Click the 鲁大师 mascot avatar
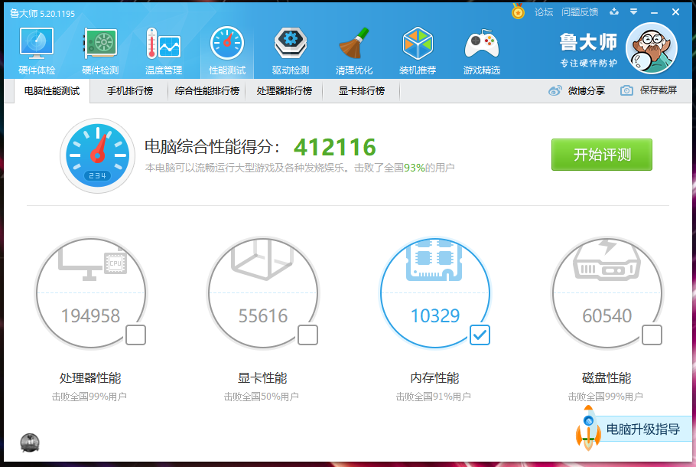 (651, 47)
